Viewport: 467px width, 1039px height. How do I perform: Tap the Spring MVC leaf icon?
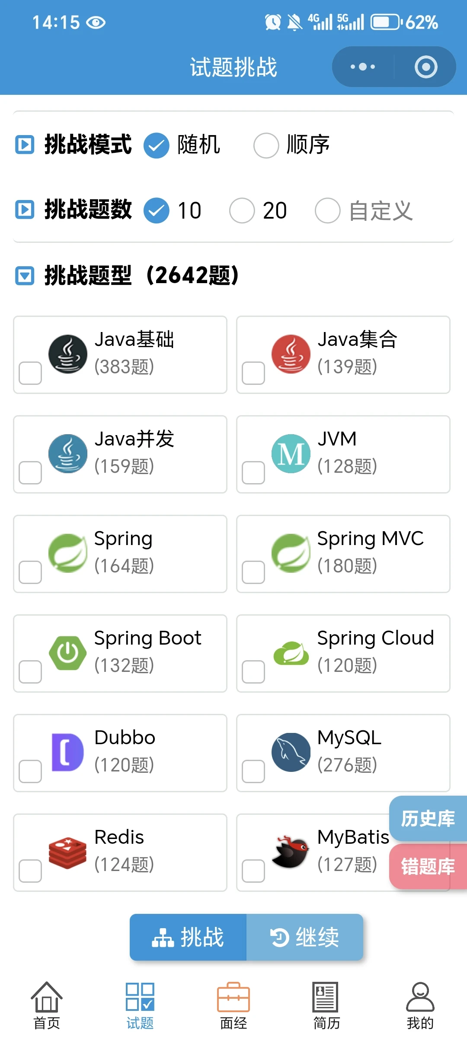tap(291, 553)
